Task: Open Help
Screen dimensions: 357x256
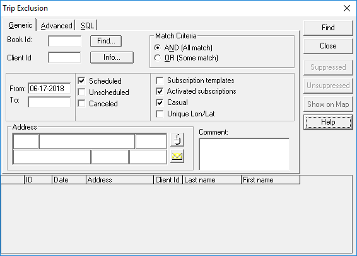Action: pyautogui.click(x=328, y=122)
